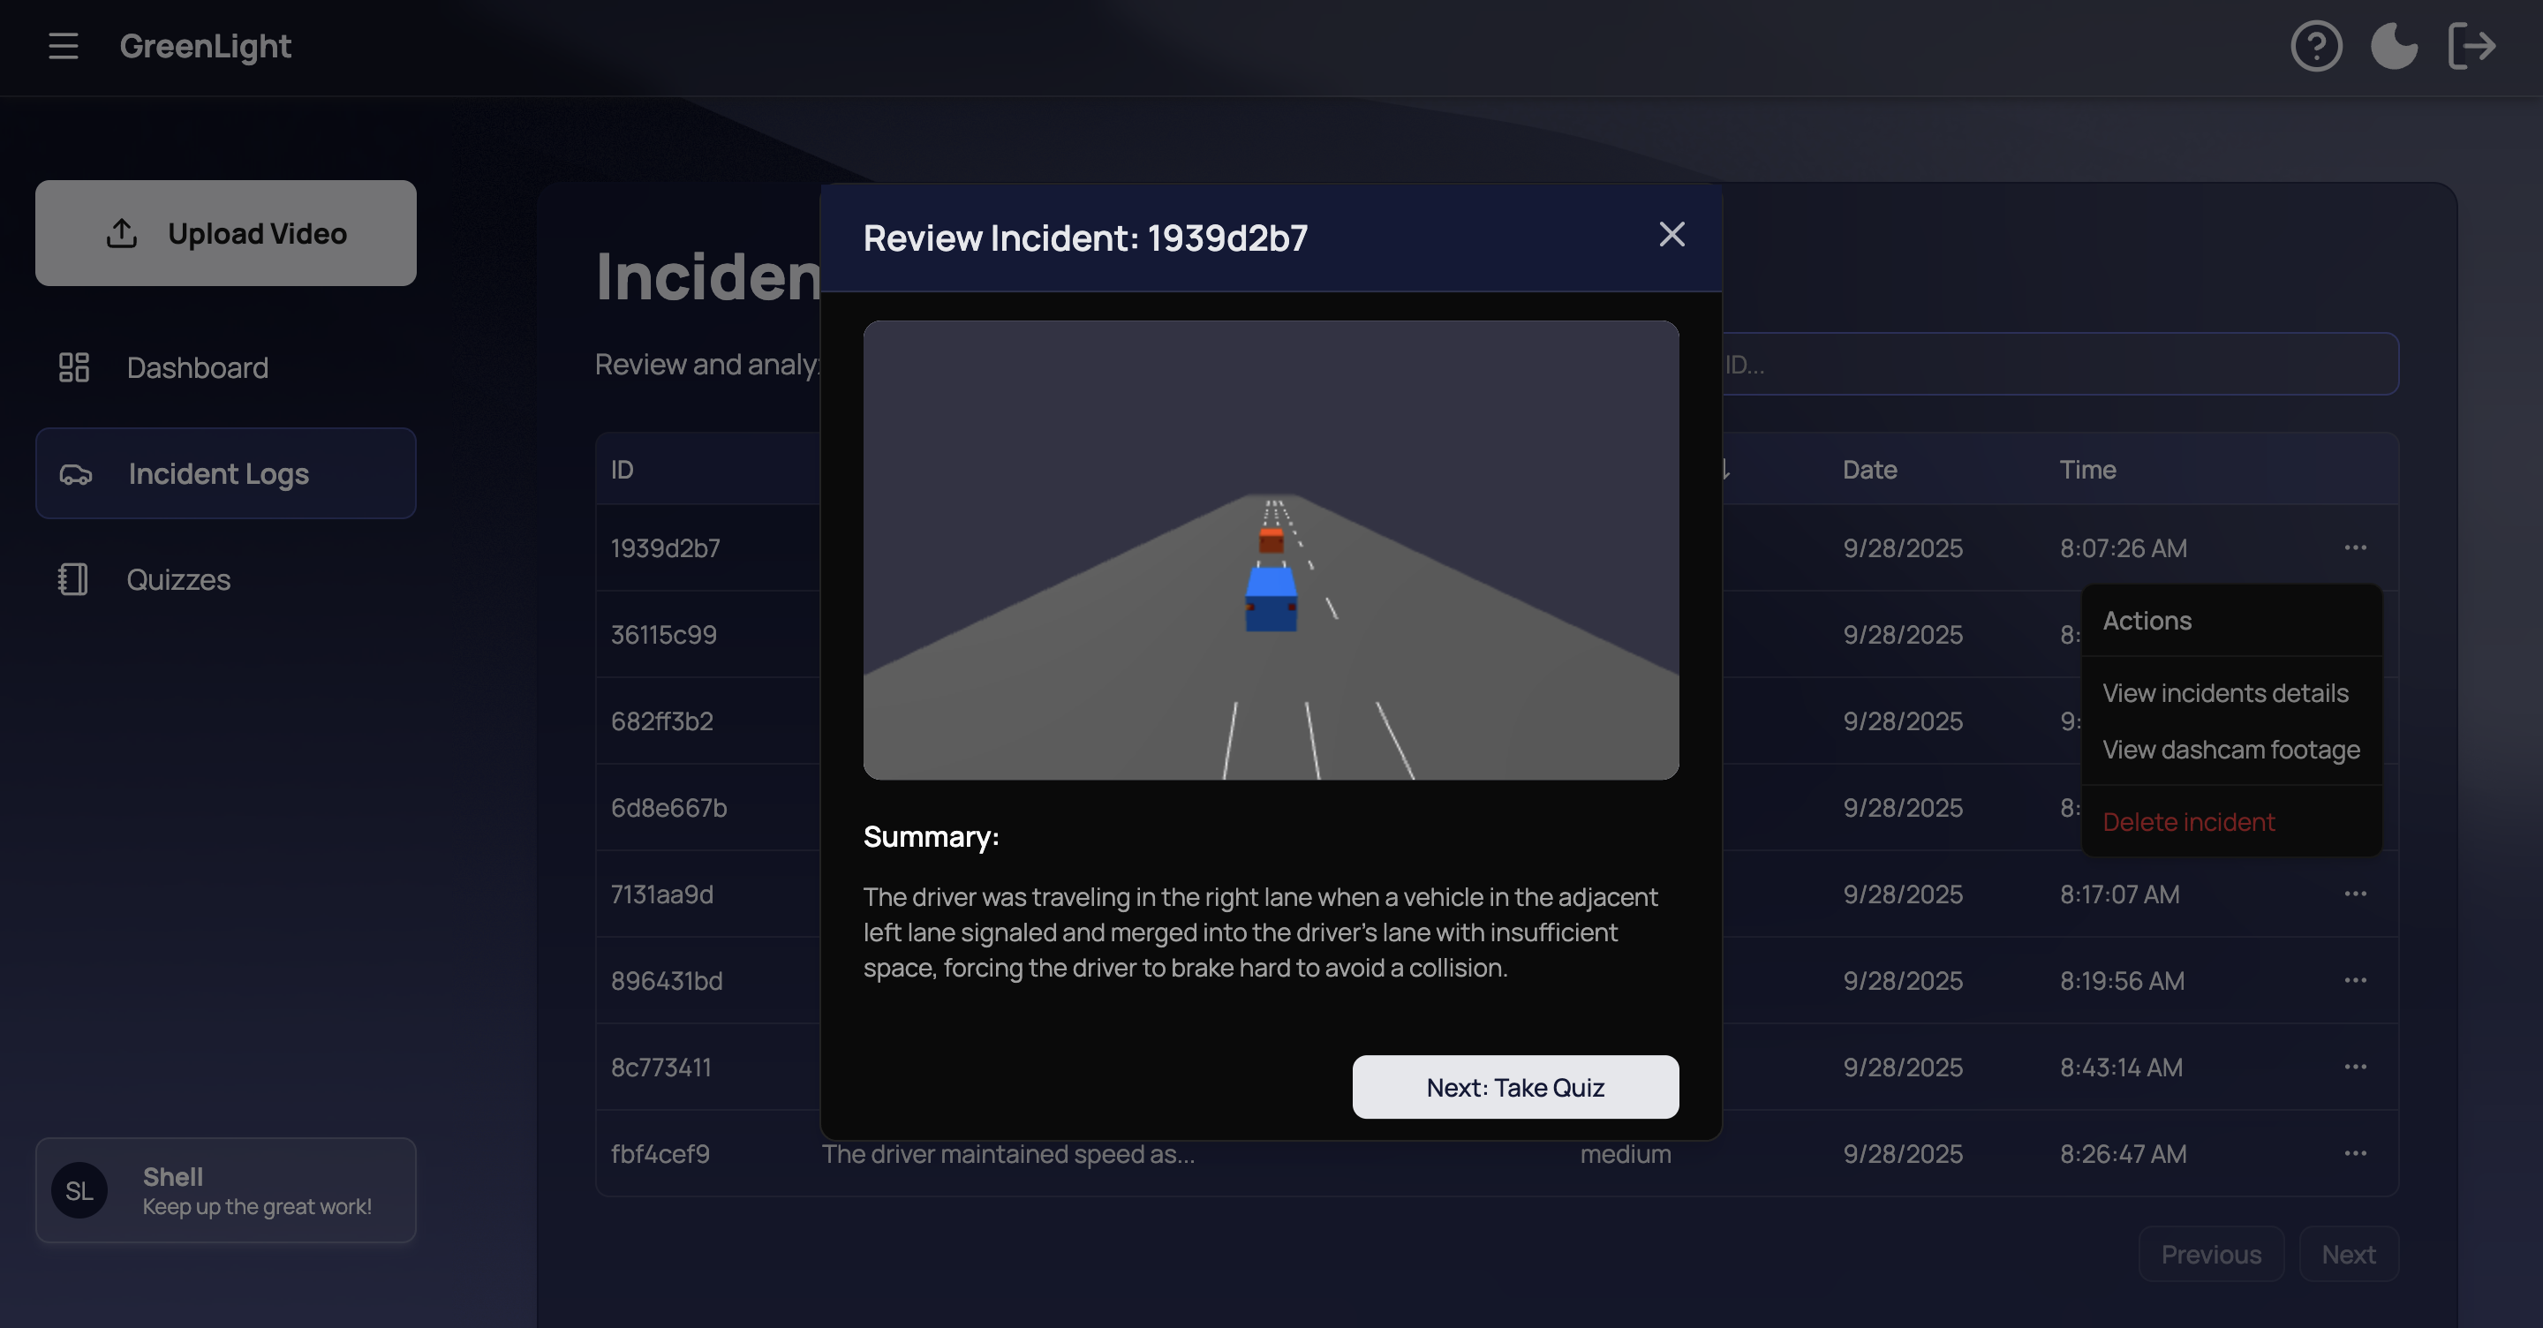Screen dimensions: 2543x1328
Task: Click the logout icon
Action: point(2471,47)
